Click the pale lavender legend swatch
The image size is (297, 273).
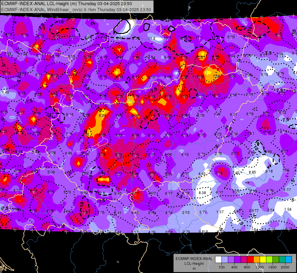[x=225, y=259]
